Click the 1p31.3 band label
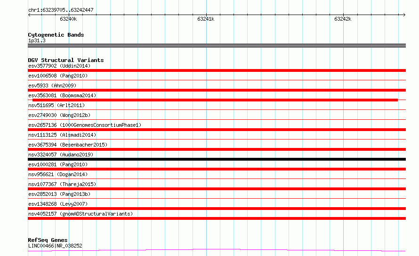This screenshot has height=256, width=419. click(x=37, y=40)
